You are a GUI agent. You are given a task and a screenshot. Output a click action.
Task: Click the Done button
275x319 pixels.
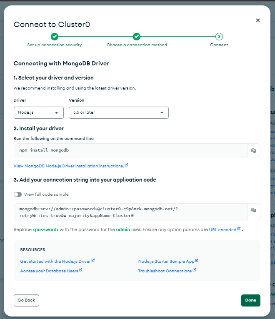pos(250,300)
